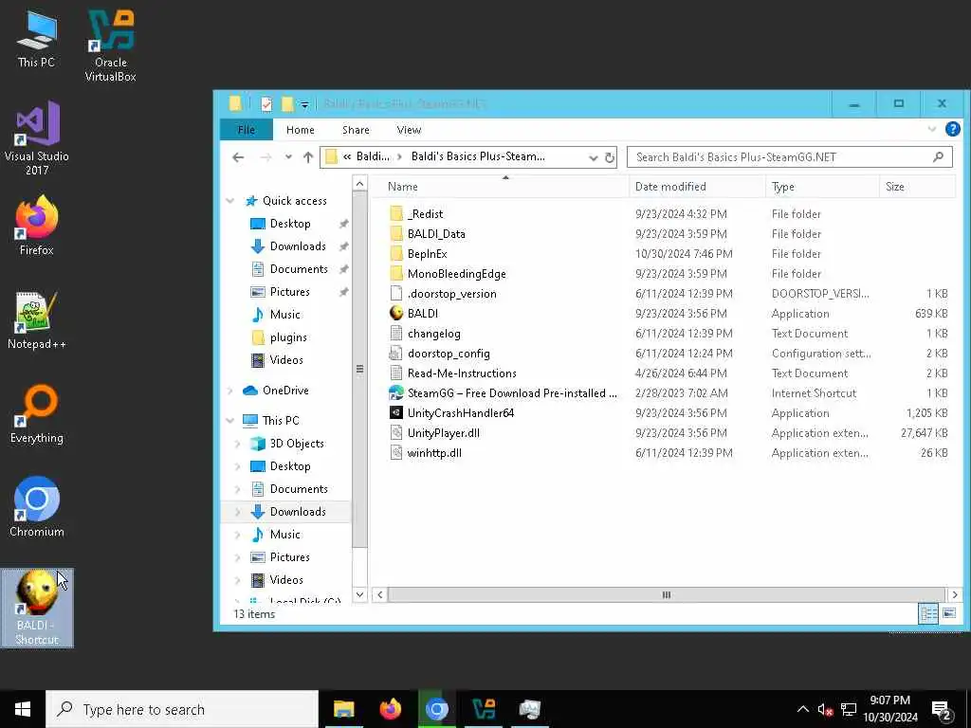Screen dimensions: 971x728
Task: Switch to large icons view button
Action: pyautogui.click(x=949, y=613)
